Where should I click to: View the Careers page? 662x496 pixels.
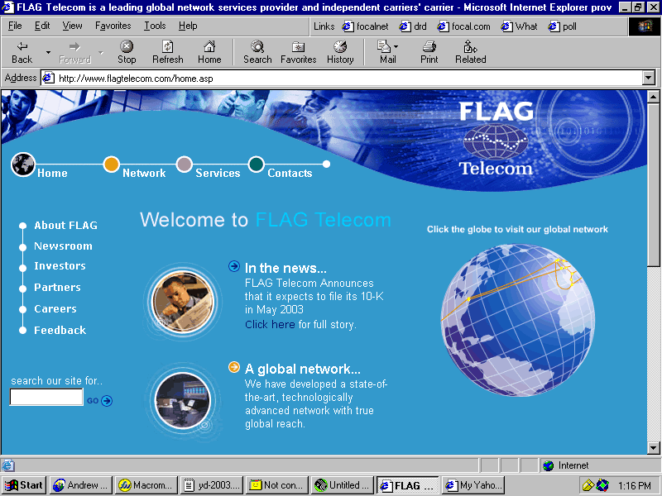coord(55,309)
